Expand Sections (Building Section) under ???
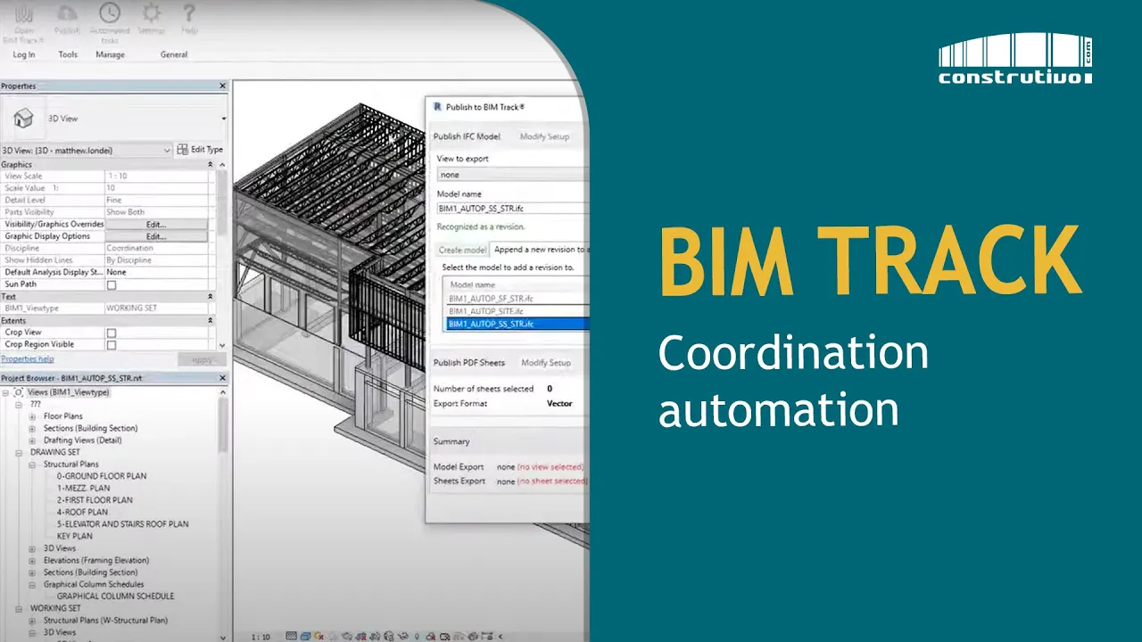 click(33, 429)
